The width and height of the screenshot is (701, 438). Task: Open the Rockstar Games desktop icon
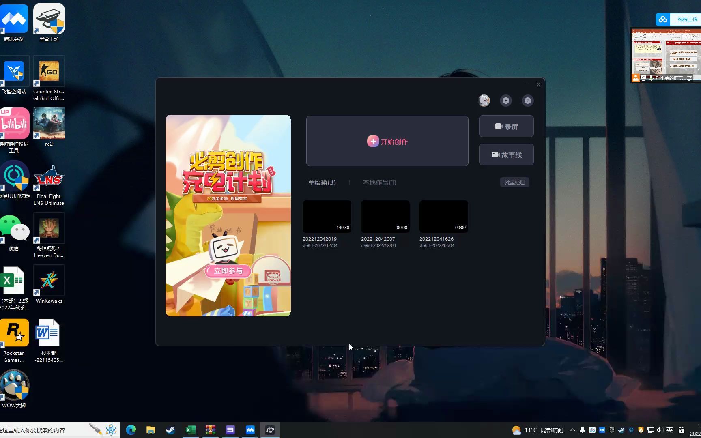(14, 341)
